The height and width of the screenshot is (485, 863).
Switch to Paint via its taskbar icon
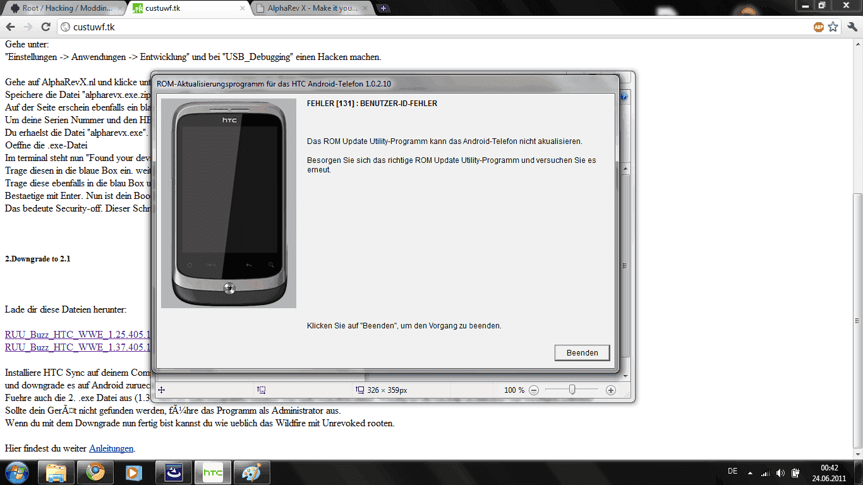252,472
